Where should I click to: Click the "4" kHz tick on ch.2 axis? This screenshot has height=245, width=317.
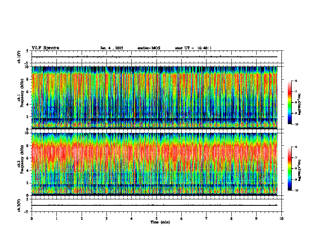click(28, 171)
